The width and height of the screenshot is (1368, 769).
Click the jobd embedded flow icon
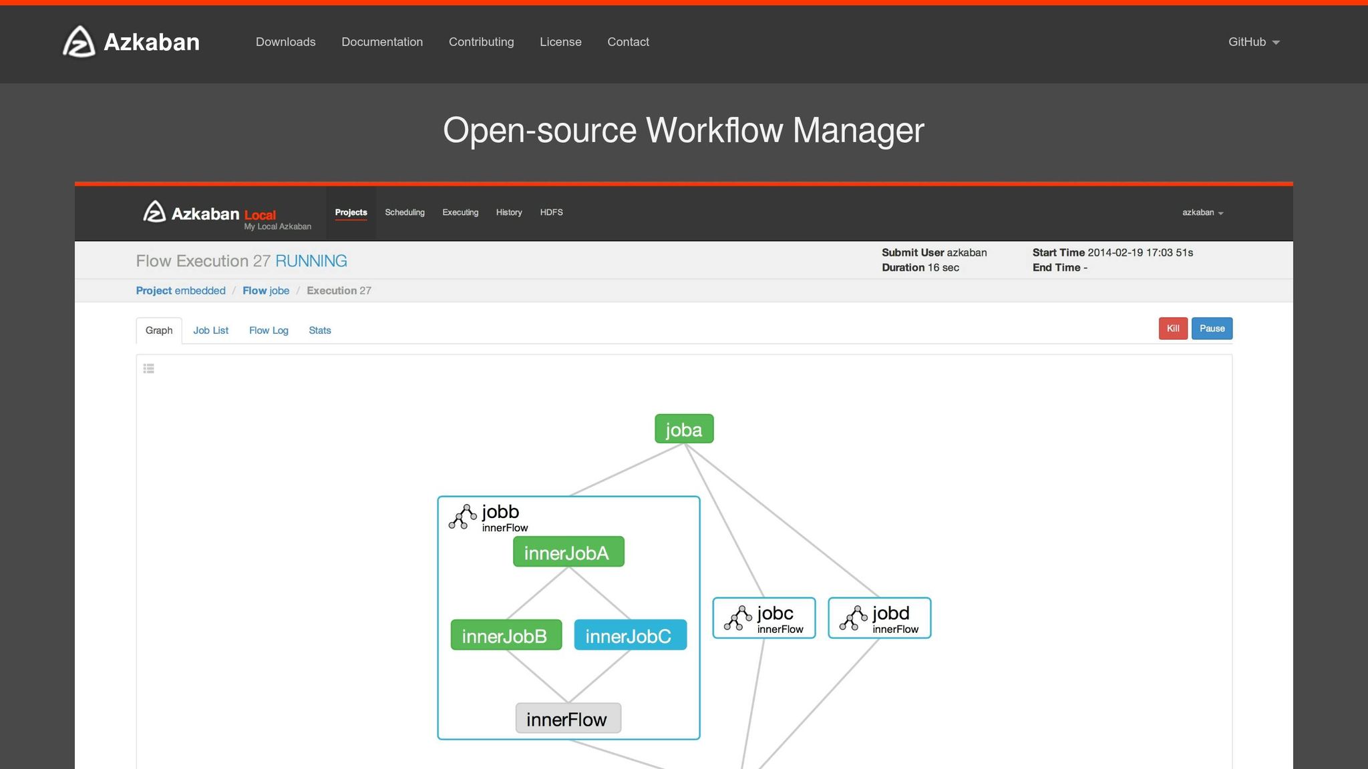point(853,618)
